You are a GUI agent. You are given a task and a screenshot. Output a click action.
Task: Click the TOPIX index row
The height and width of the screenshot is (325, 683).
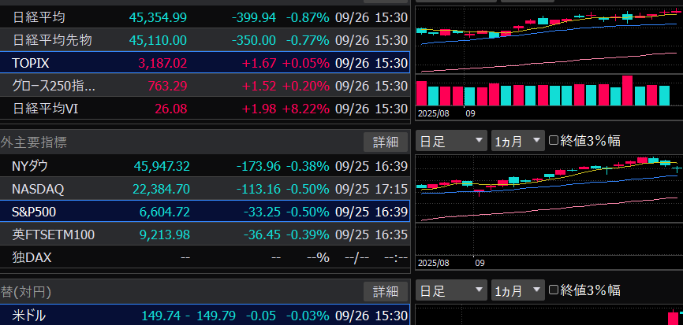click(x=205, y=62)
